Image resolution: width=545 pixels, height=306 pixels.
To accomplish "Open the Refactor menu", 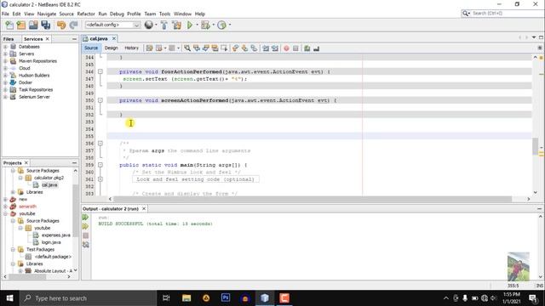I will point(86,14).
